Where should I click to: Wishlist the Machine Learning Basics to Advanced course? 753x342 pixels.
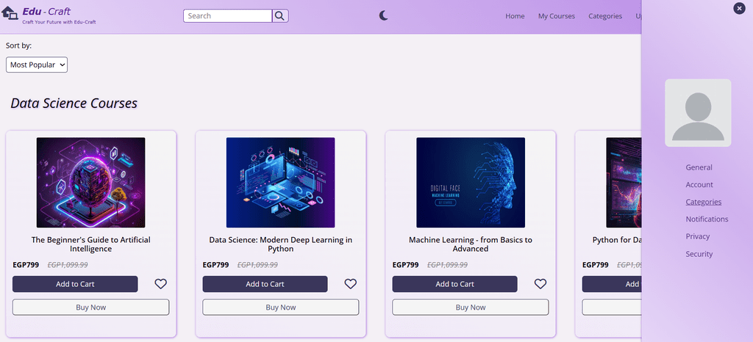point(540,284)
